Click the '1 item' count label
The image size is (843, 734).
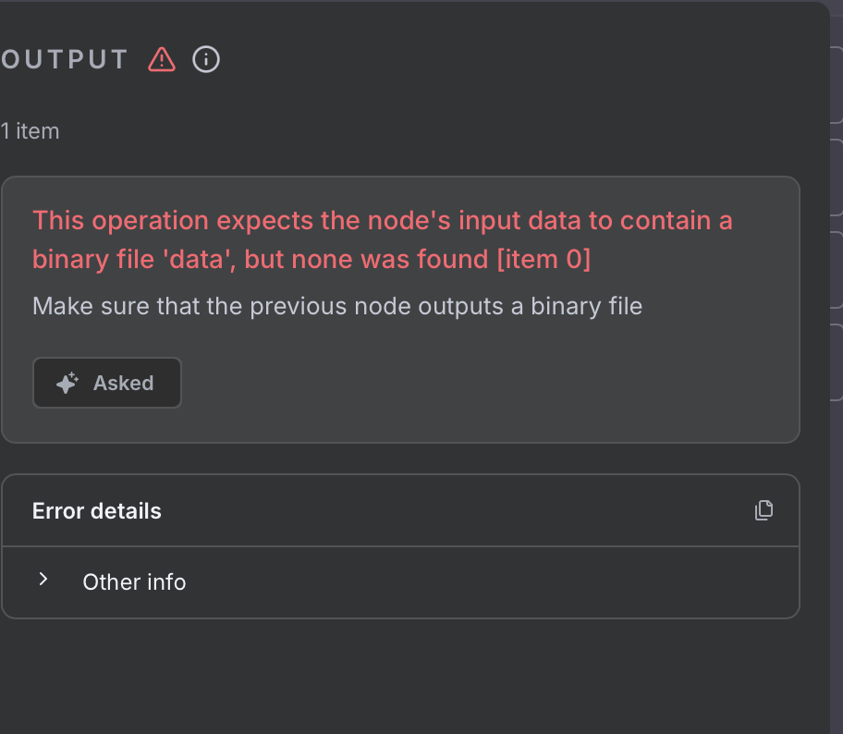[30, 131]
